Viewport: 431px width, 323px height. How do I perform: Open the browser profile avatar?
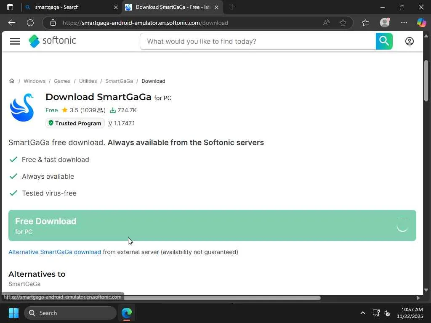click(385, 23)
